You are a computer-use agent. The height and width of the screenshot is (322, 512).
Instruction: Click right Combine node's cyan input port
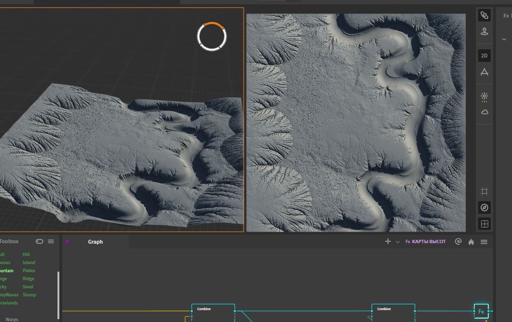[371, 311]
